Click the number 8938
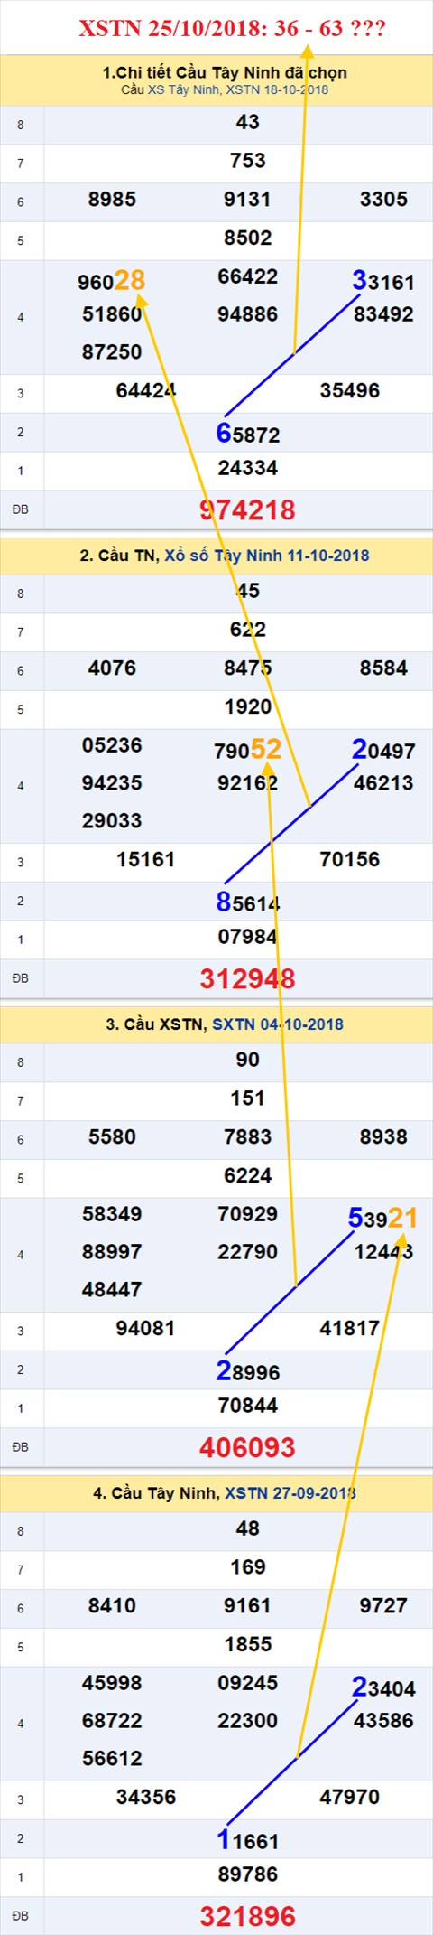The width and height of the screenshot is (433, 1935). 383,1137
